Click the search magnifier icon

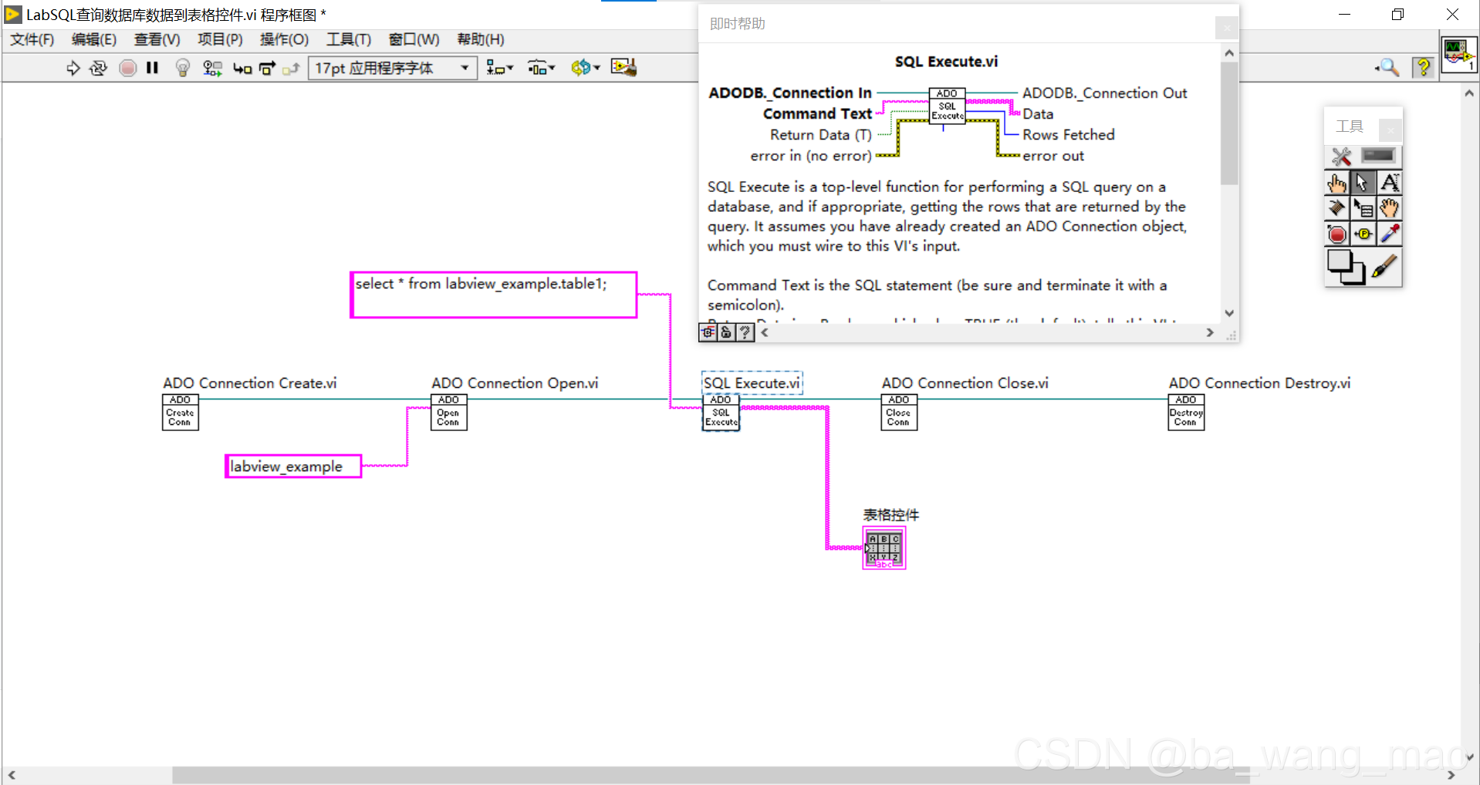click(1388, 68)
